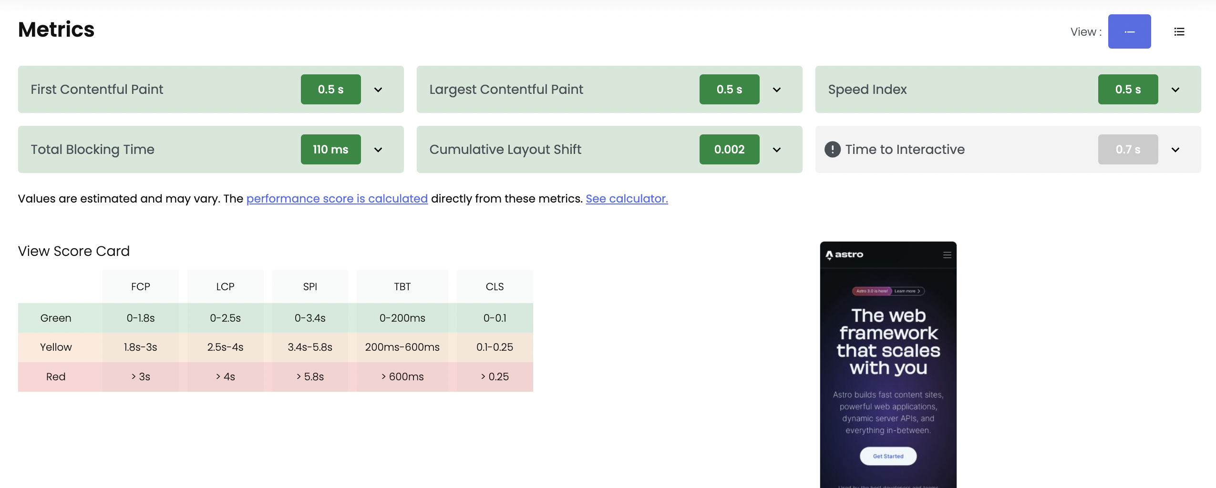The image size is (1216, 488).
Task: Click the gray 0.7 s Time to Interactive badge
Action: click(x=1128, y=149)
